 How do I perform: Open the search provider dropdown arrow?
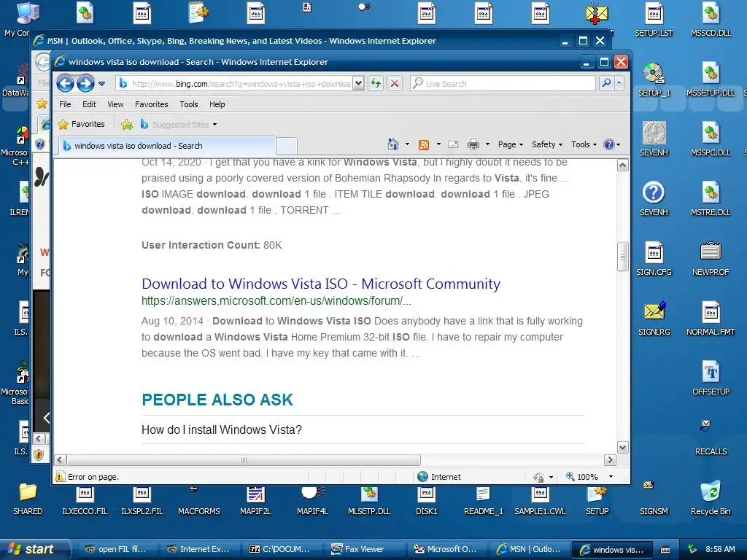(x=619, y=83)
